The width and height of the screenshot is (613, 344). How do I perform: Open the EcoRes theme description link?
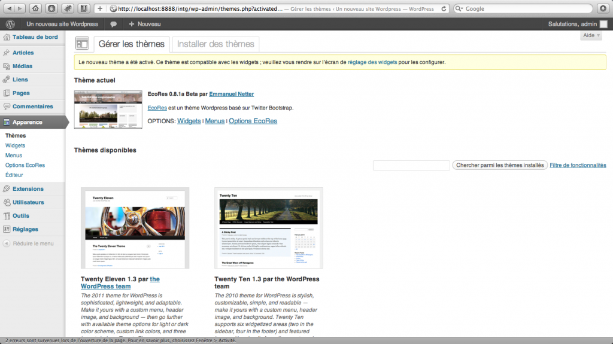pos(157,108)
